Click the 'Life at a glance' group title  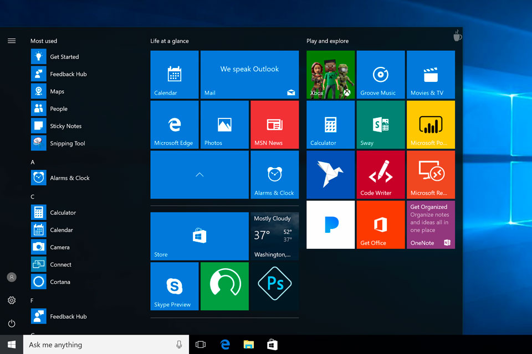(x=170, y=41)
